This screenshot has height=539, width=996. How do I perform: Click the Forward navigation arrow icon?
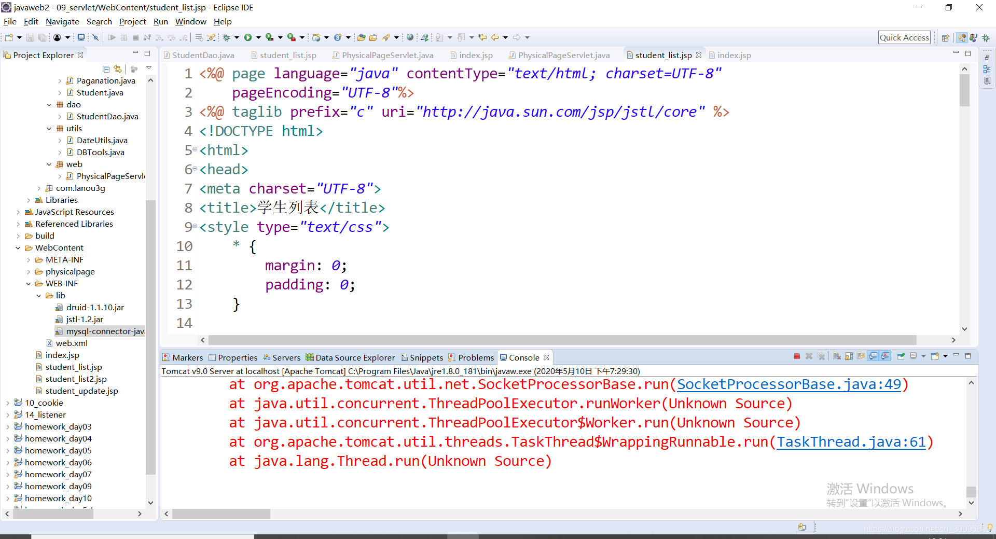click(516, 37)
